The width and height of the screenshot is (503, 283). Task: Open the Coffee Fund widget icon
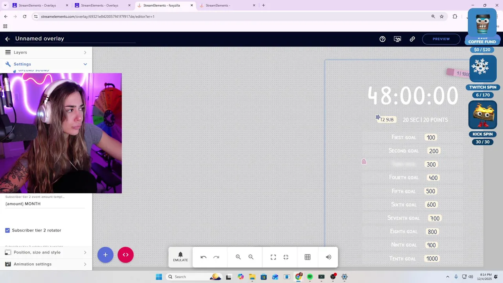pos(483,23)
